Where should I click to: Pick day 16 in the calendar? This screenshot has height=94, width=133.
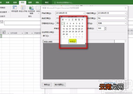(x=67, y=29)
